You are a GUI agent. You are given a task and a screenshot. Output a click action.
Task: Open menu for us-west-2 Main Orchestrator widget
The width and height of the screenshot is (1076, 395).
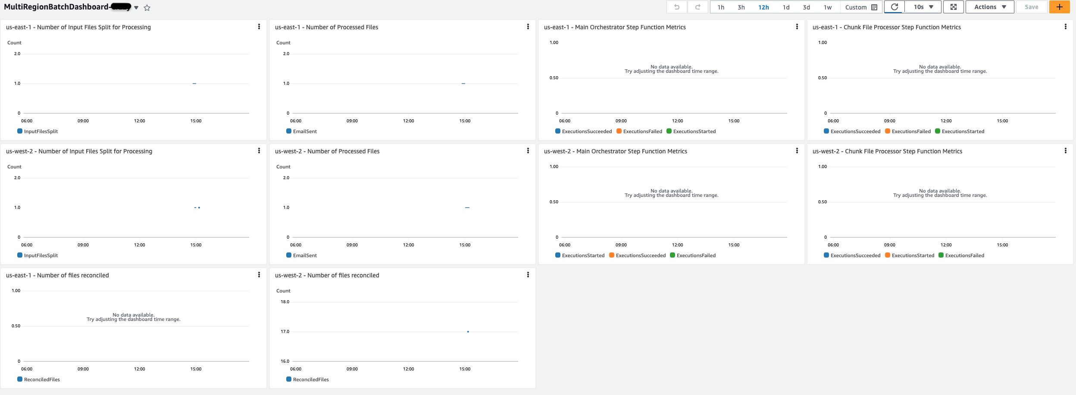[x=797, y=151]
